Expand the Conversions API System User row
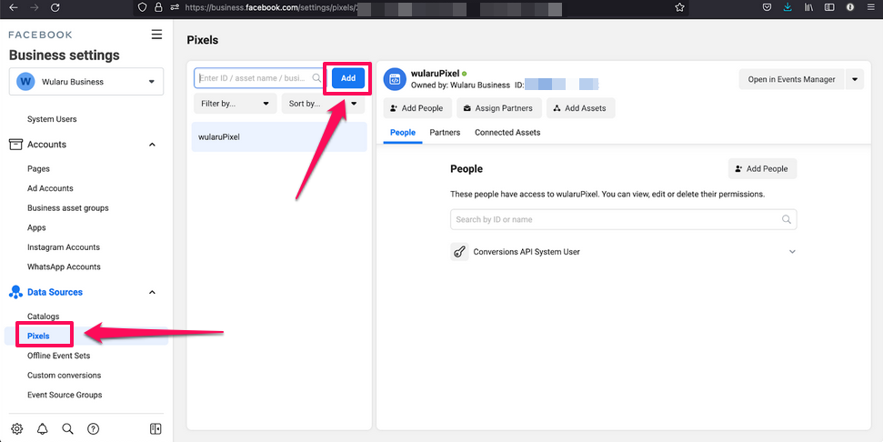 tap(792, 252)
